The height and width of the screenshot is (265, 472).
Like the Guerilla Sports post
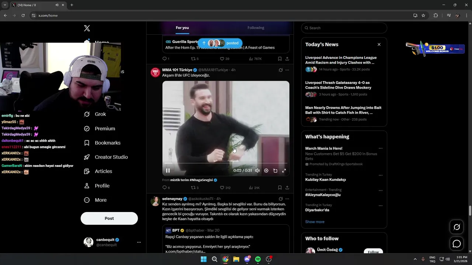pyautogui.click(x=224, y=59)
